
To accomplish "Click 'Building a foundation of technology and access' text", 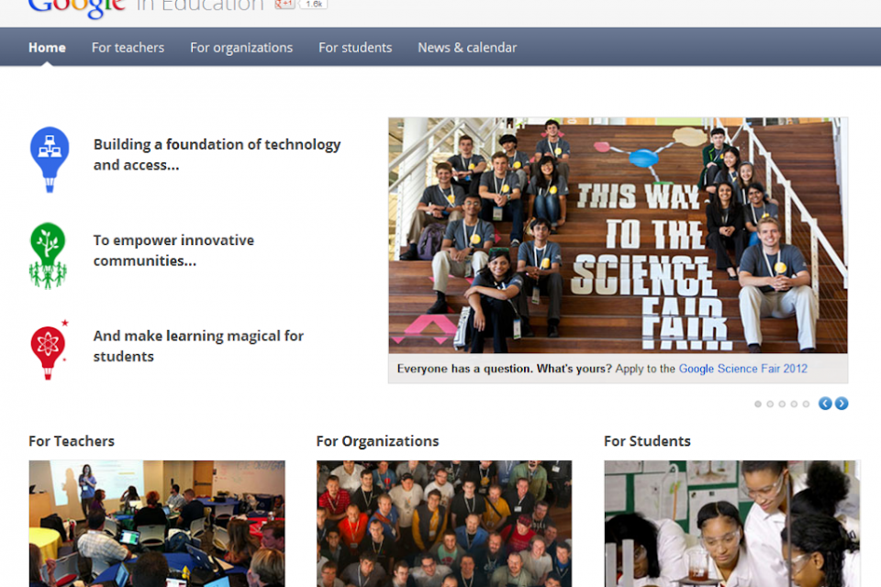I will point(217,154).
